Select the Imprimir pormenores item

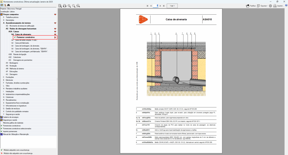[x=11, y=131]
